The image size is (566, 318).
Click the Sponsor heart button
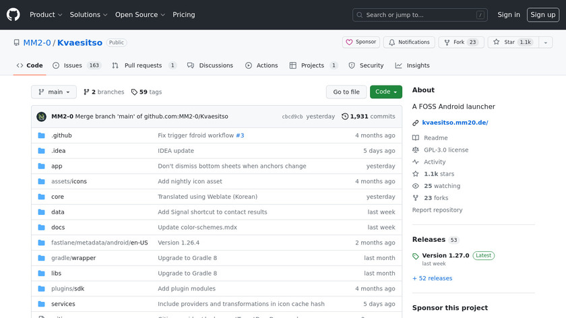[361, 42]
